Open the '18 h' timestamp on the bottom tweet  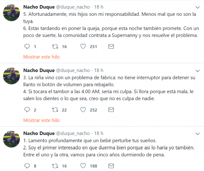click(98, 133)
